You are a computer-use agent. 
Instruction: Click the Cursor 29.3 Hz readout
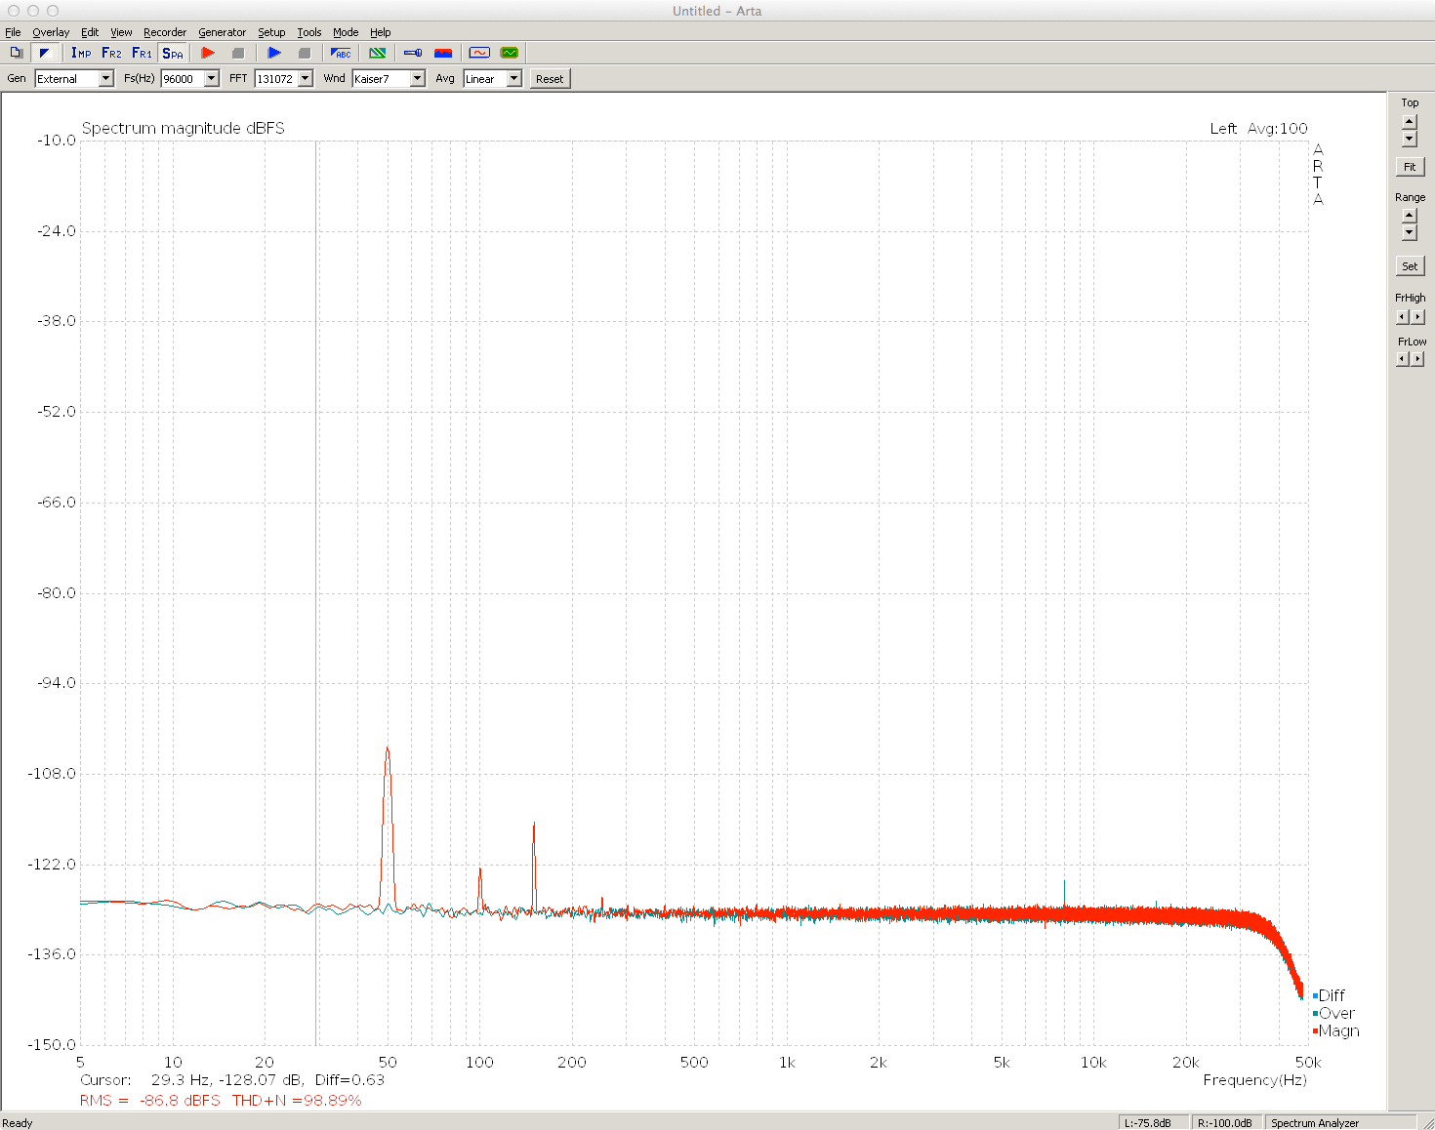pyautogui.click(x=232, y=1080)
